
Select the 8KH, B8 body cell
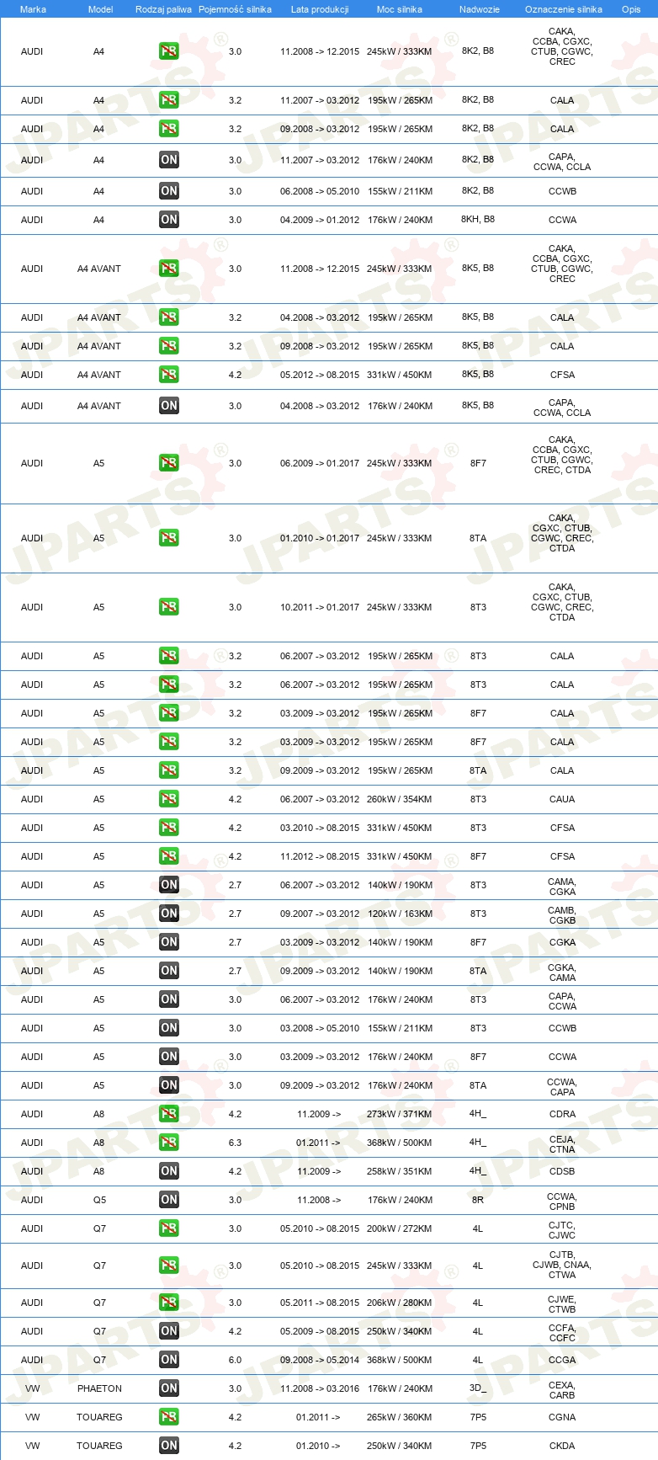click(478, 220)
